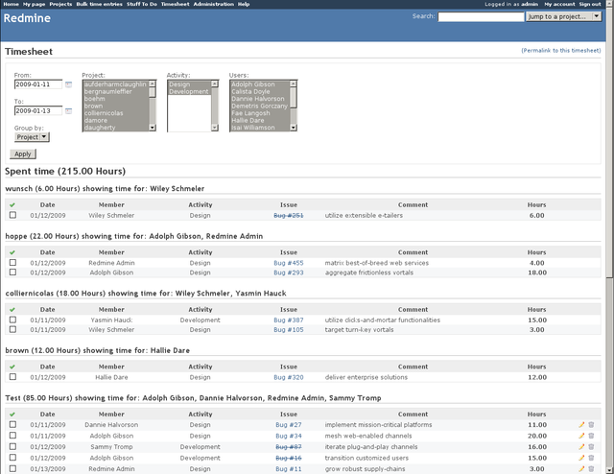Delete the Bug #34 time entry
The width and height of the screenshot is (614, 474).
coord(591,436)
